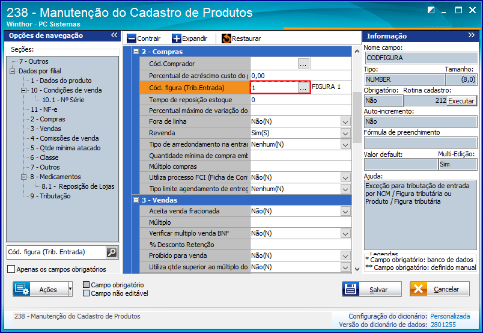Open Tipo limite agendamento dropdown

coord(345,189)
